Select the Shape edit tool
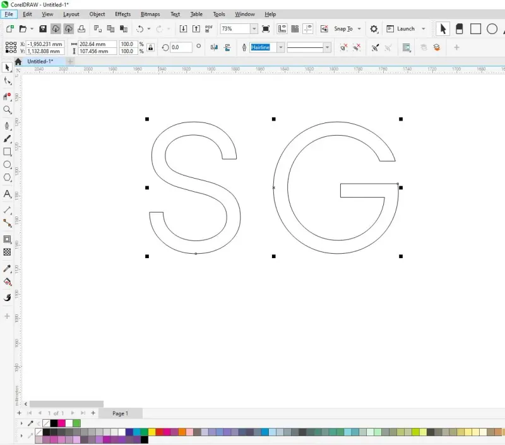The width and height of the screenshot is (505, 445). click(7, 81)
